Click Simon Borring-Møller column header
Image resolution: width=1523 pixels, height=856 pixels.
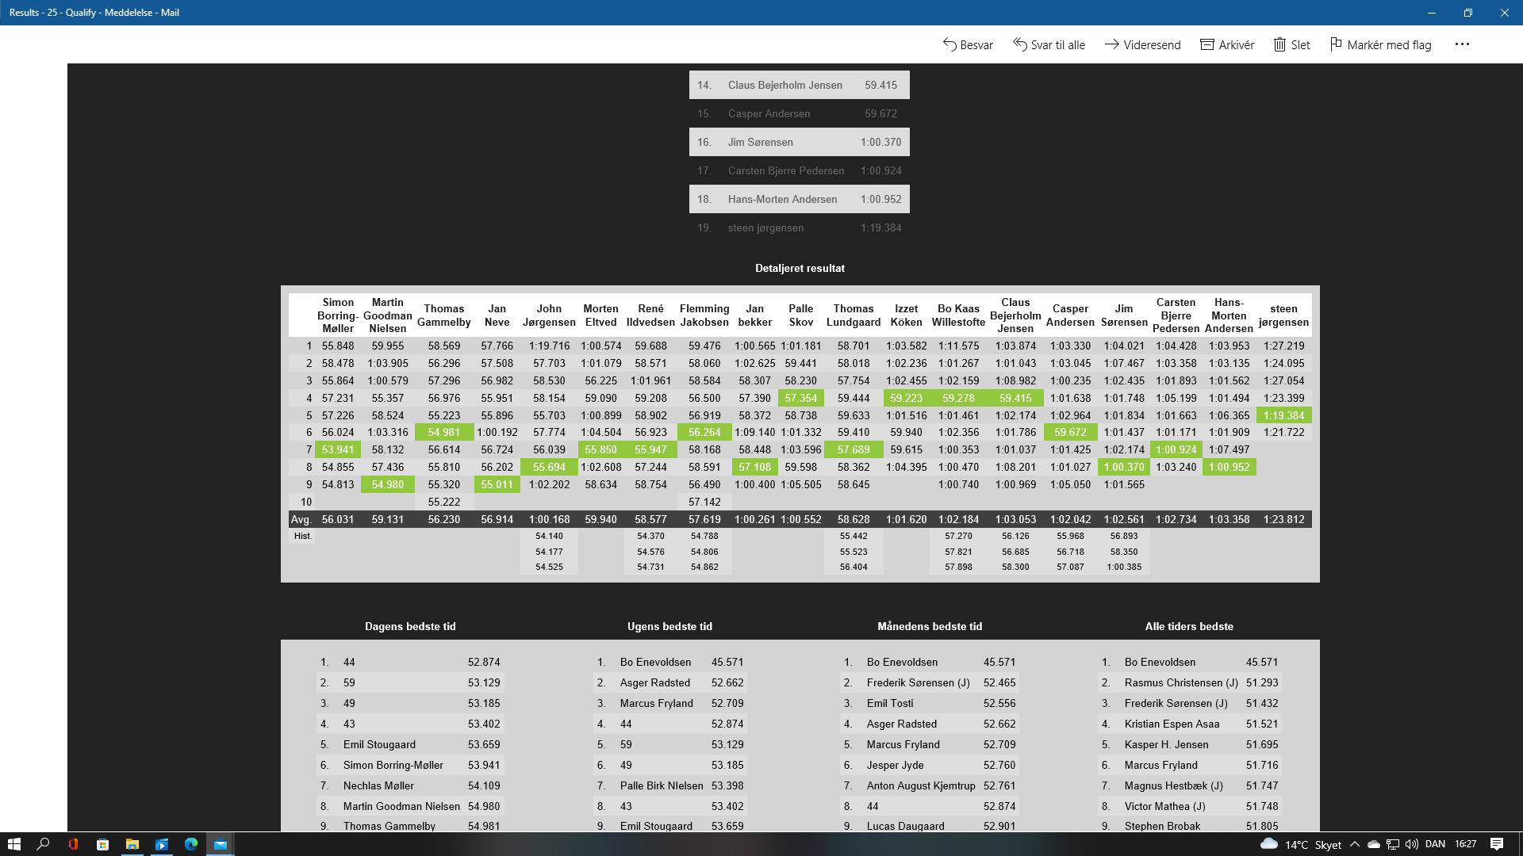[338, 315]
